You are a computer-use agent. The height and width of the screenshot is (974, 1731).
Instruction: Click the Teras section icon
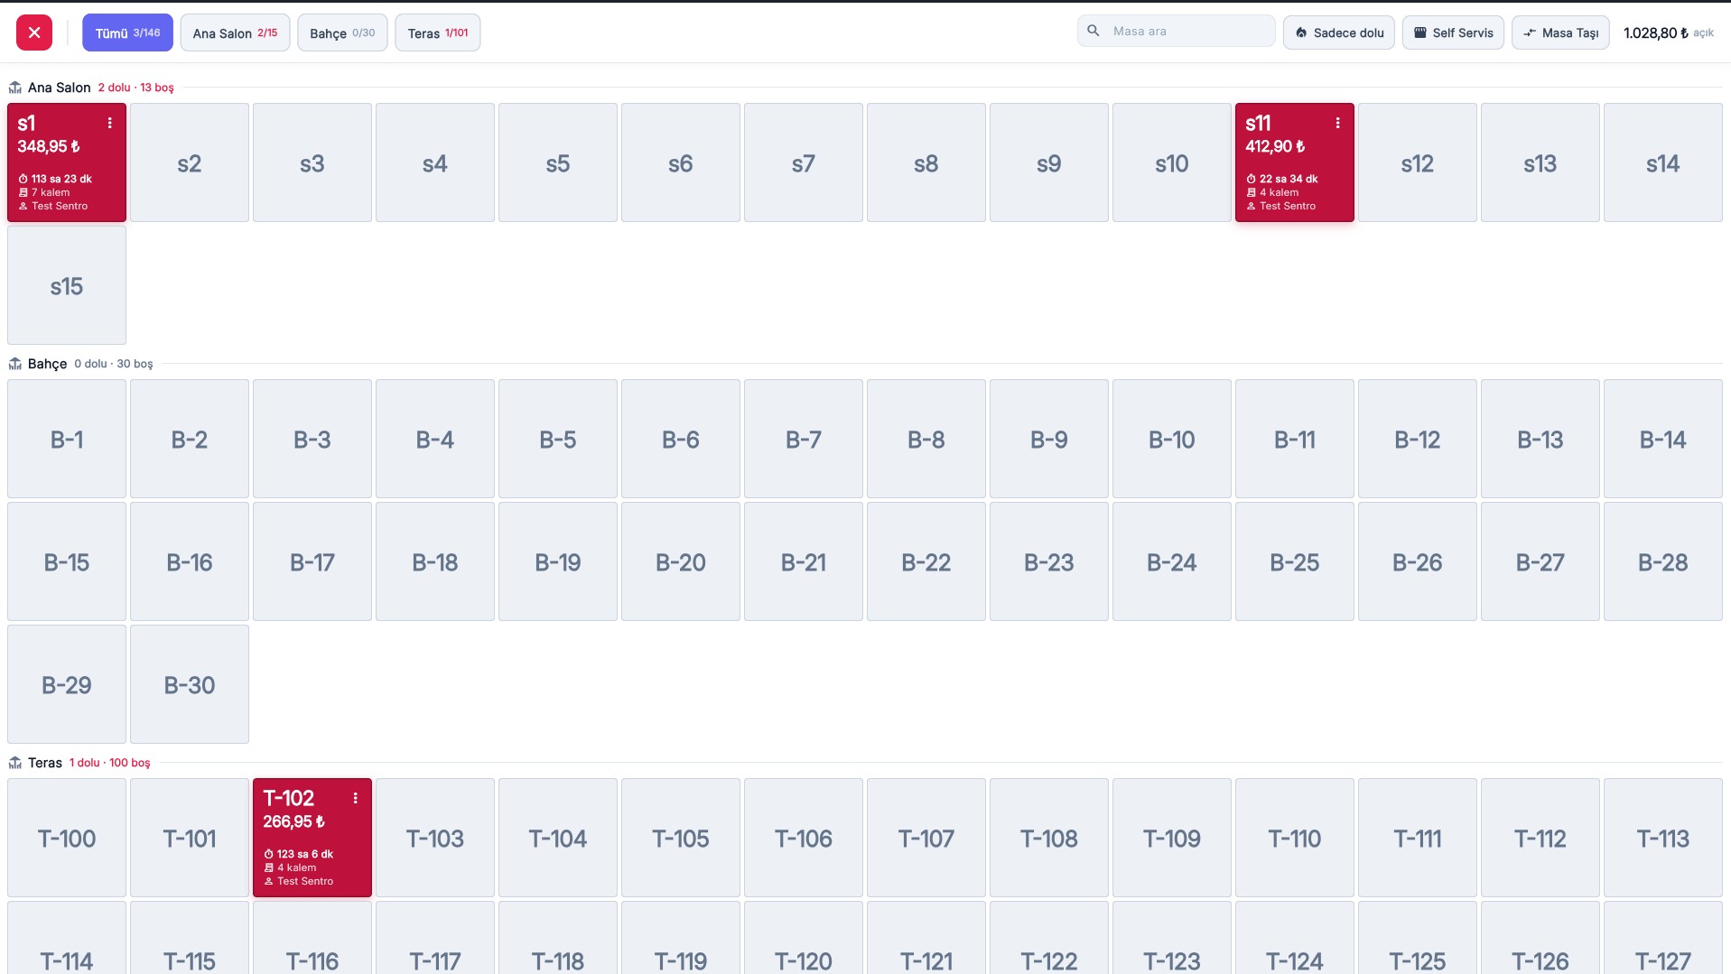coord(15,763)
